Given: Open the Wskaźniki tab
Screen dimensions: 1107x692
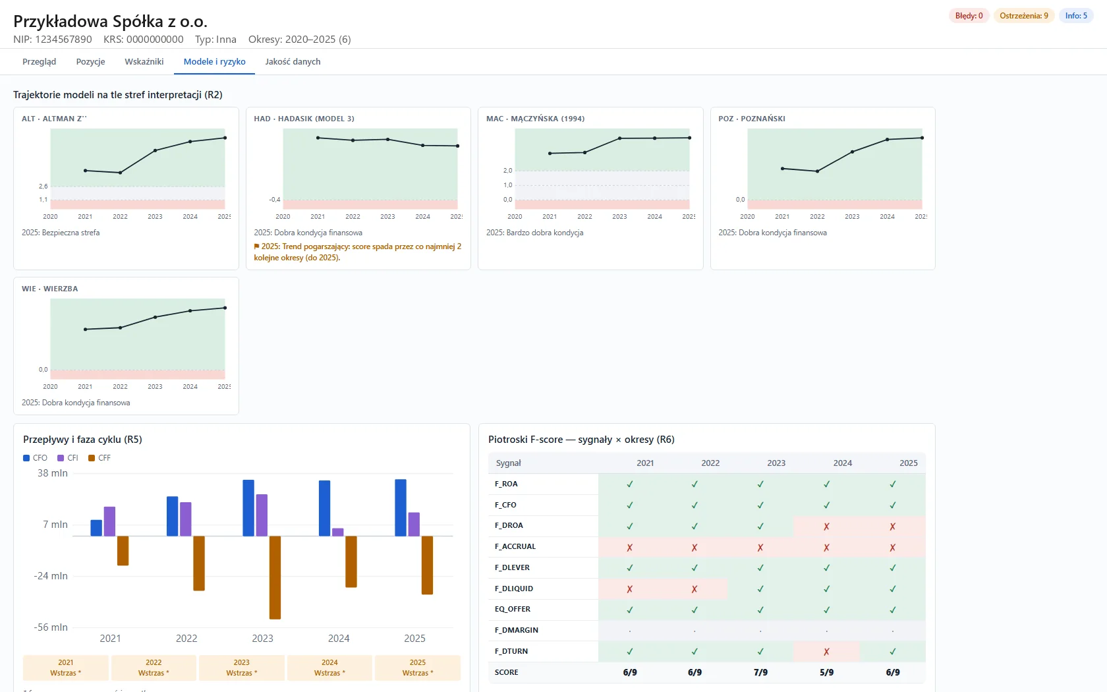Looking at the screenshot, I should click(x=144, y=62).
